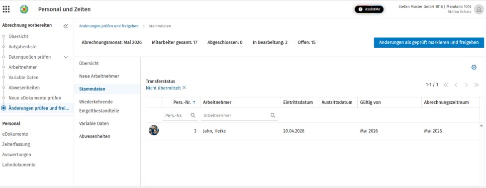Click the colorful product logo

point(24,9)
